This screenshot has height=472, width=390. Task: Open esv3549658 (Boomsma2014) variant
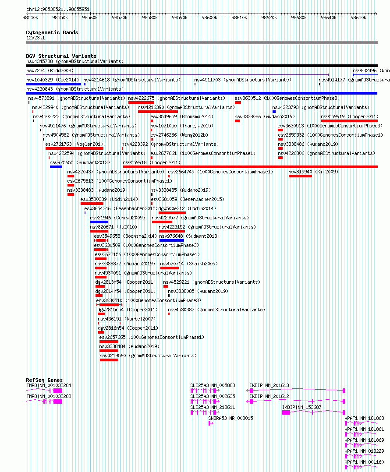tap(125, 236)
